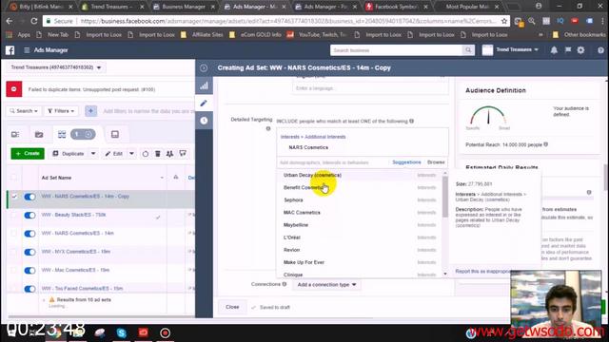Click the Browse link
Screen dimensions: 609x342
click(436, 162)
